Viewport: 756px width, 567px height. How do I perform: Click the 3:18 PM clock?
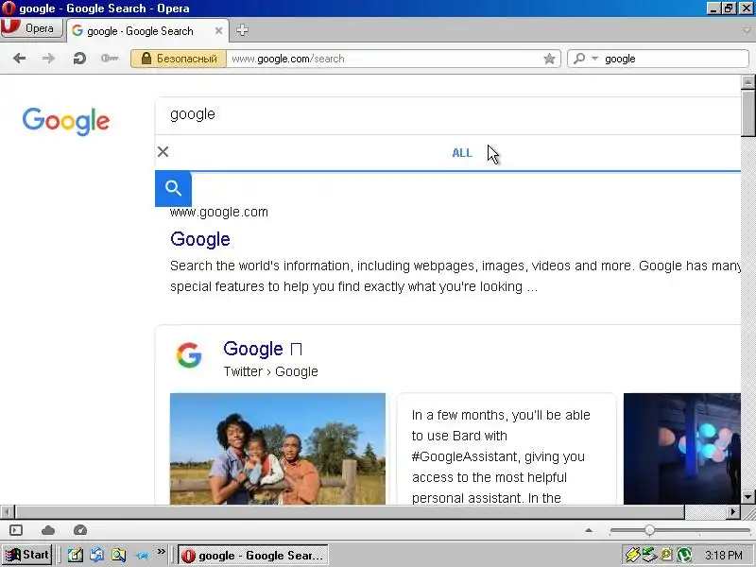click(x=723, y=556)
